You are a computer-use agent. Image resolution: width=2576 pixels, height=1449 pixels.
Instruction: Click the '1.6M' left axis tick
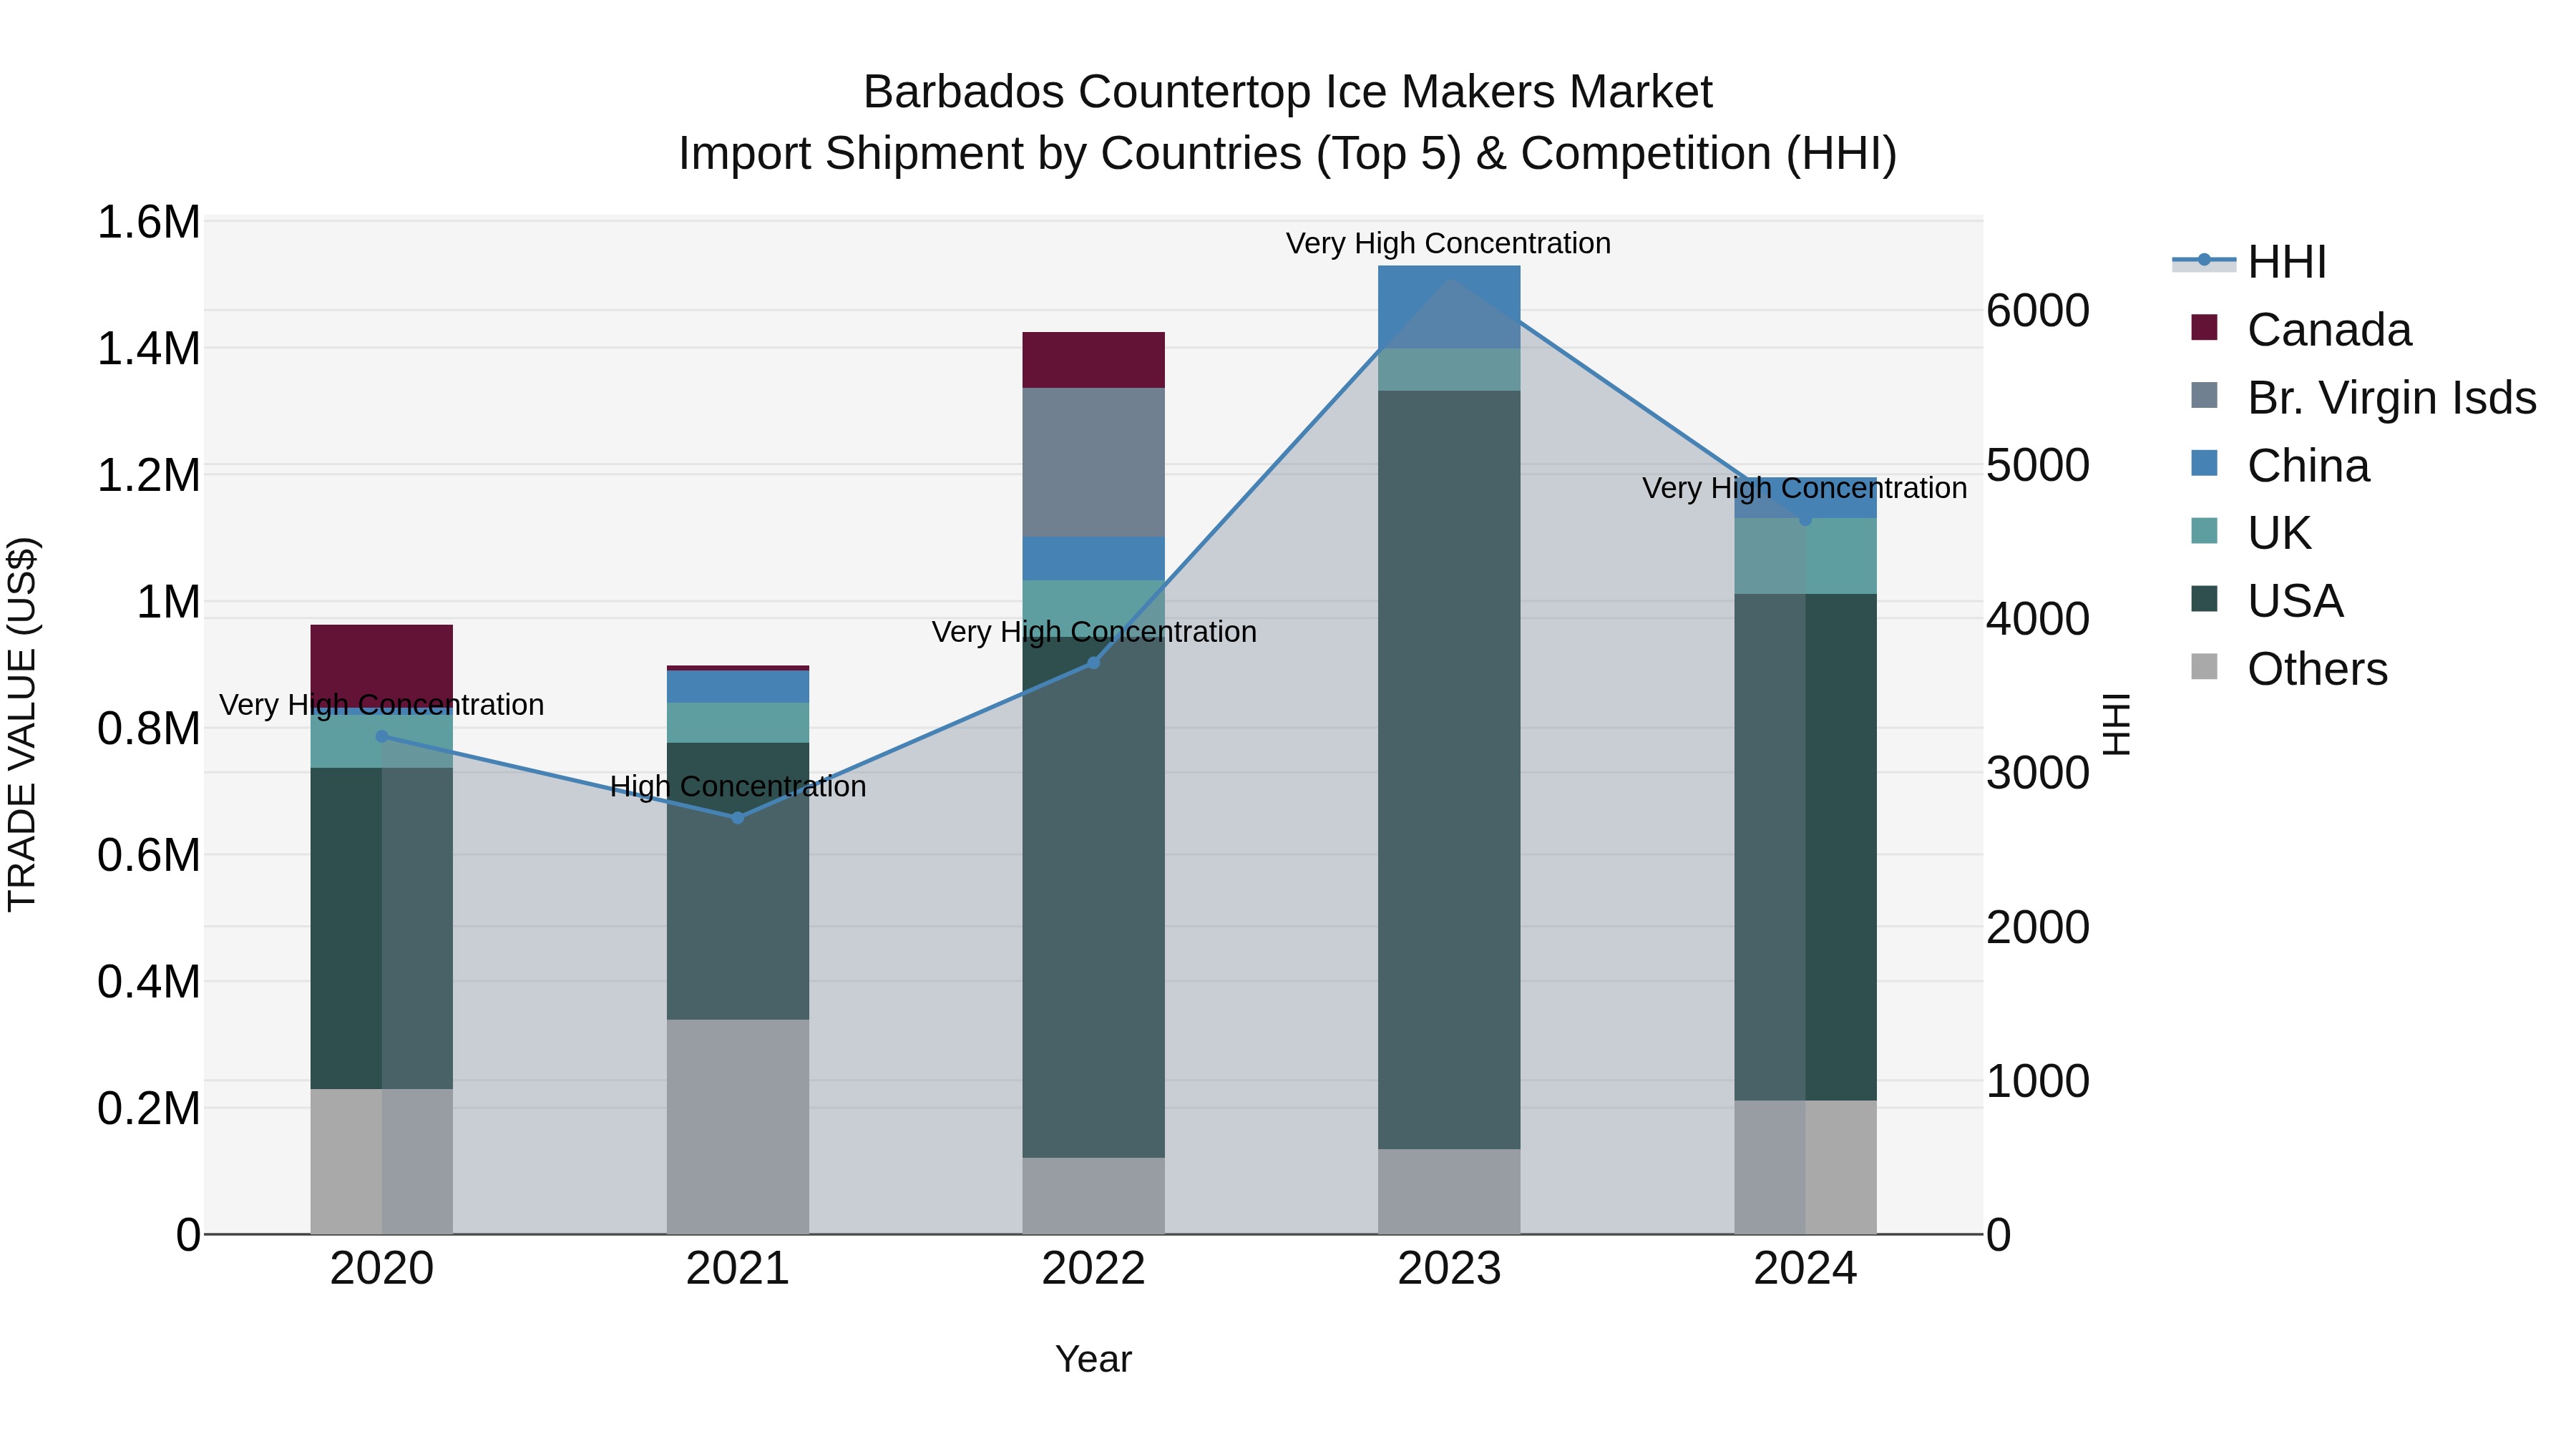coord(149,222)
